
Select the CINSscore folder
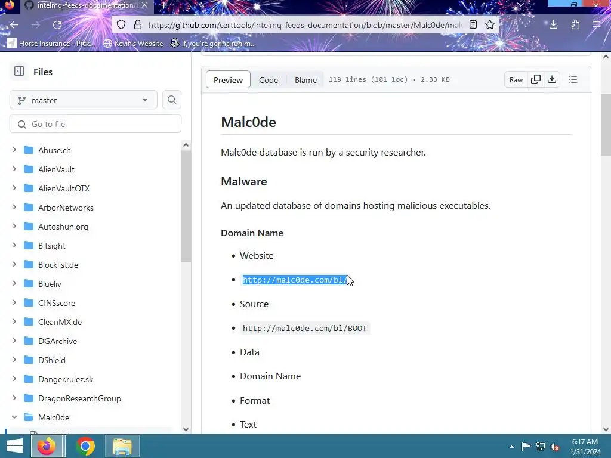[57, 302]
